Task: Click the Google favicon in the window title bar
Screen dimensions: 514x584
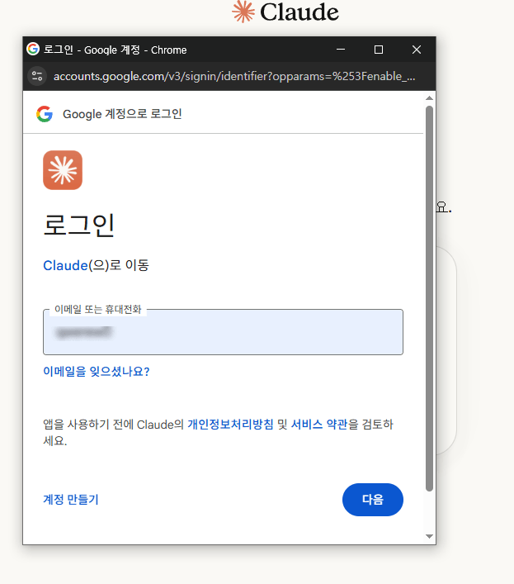Action: point(33,50)
